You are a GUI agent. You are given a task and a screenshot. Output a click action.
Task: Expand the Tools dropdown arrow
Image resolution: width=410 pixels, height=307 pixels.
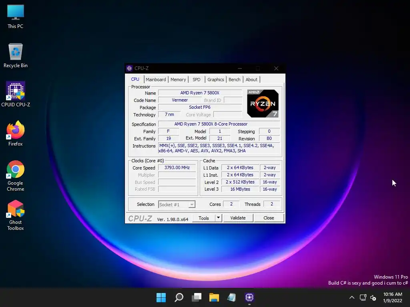pos(218,218)
